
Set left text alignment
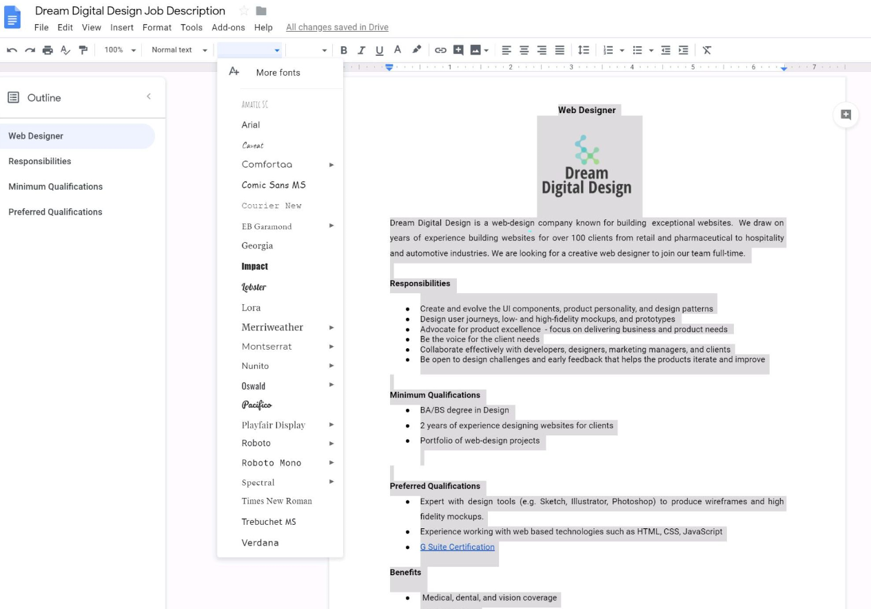click(x=506, y=50)
